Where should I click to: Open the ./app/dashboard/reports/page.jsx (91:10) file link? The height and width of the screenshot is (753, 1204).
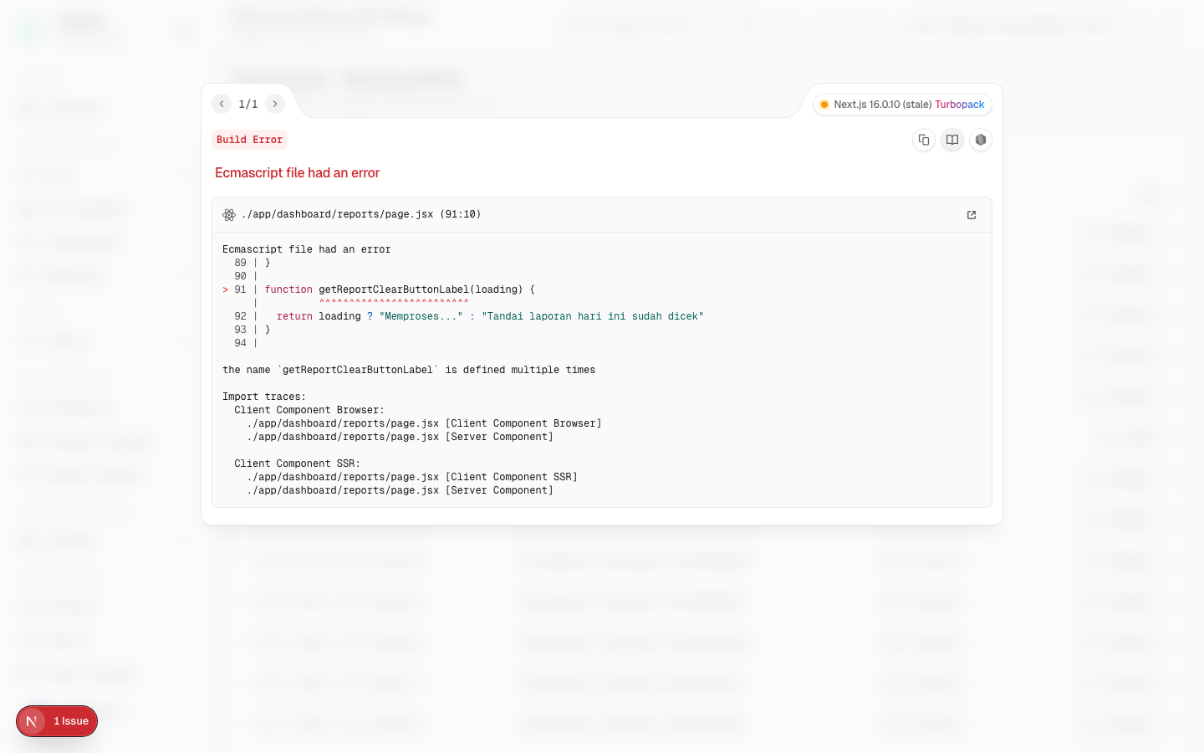pyautogui.click(x=361, y=214)
